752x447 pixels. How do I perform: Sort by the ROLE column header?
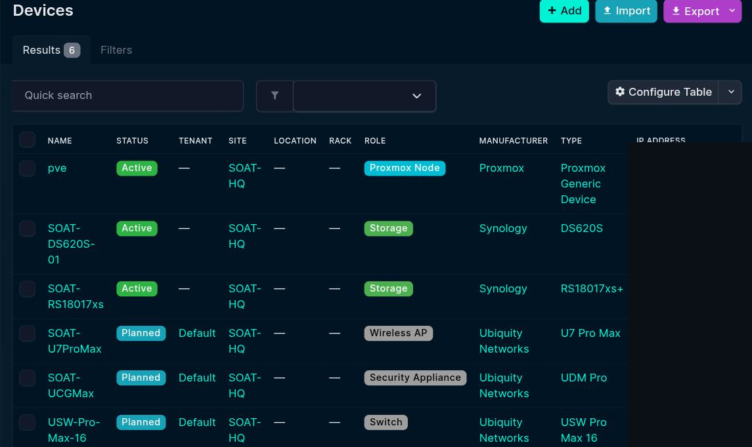[375, 141]
